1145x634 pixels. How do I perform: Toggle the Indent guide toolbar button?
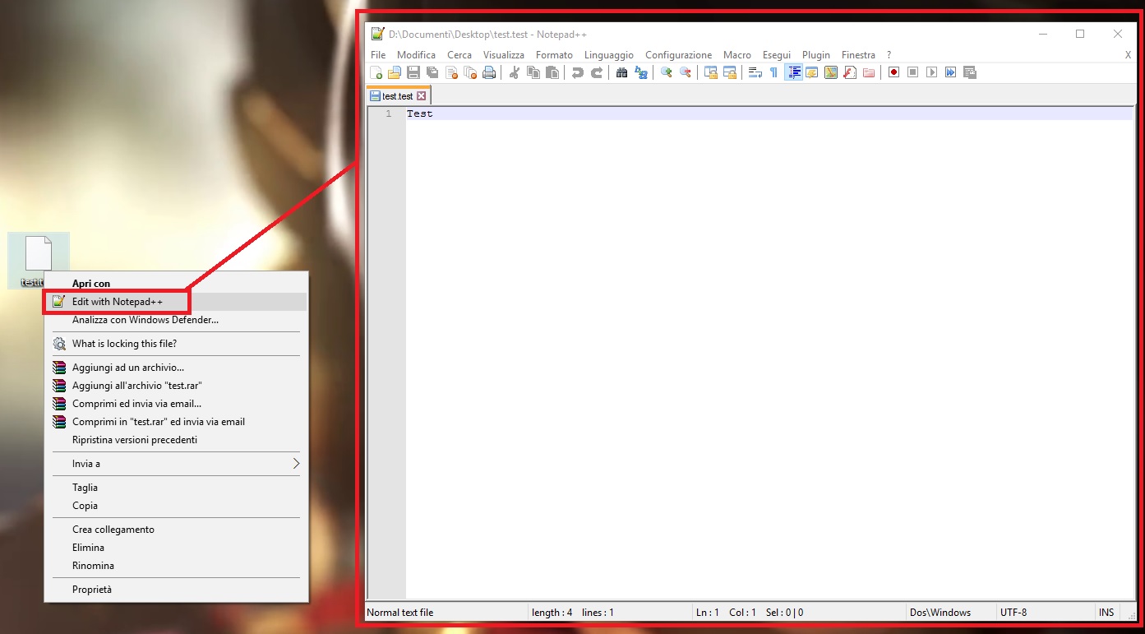click(x=793, y=72)
